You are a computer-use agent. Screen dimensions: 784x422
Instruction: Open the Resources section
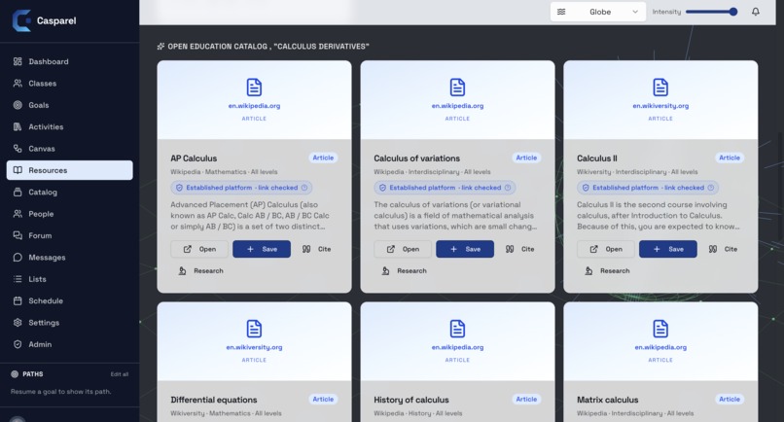(x=69, y=170)
